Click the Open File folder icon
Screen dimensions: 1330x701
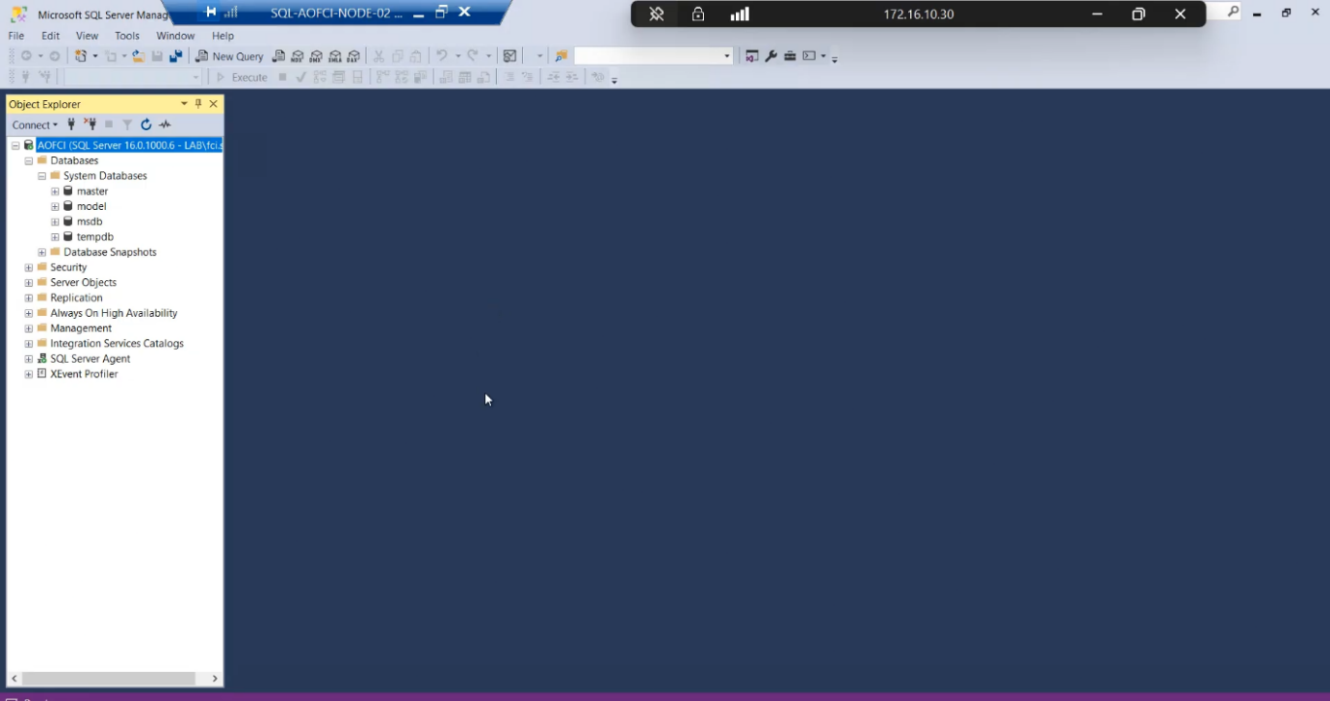(x=139, y=56)
